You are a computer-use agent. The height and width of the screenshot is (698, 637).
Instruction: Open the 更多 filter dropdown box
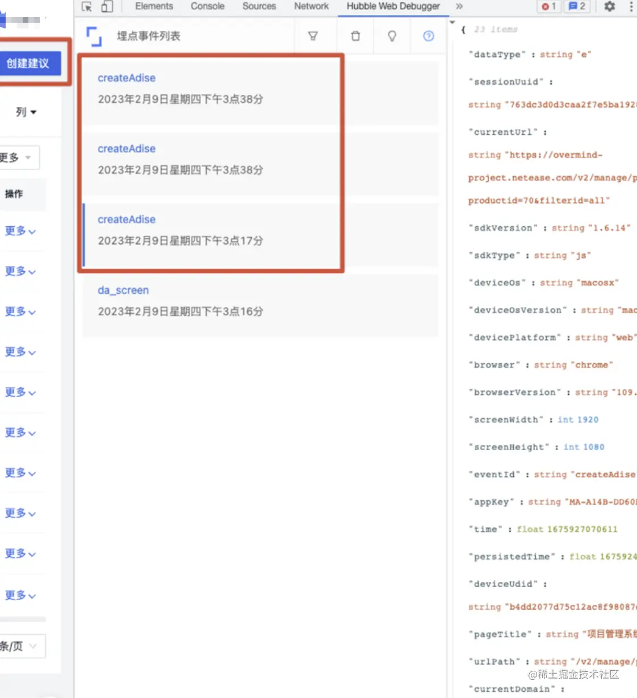(x=19, y=157)
